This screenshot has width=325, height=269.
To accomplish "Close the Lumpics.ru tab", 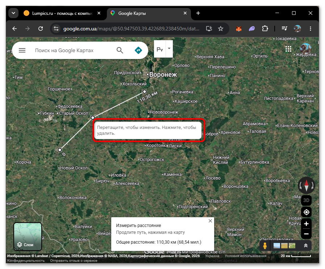I will (x=99, y=13).
